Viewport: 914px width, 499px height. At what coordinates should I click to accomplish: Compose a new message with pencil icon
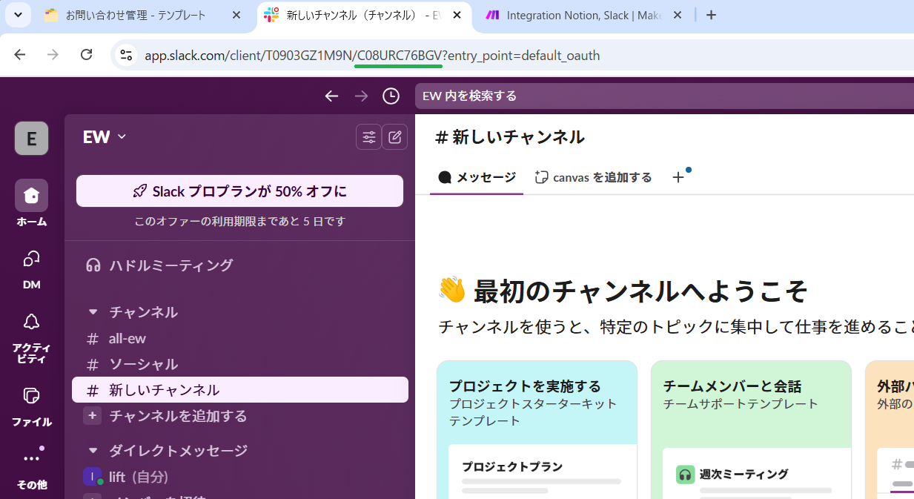[x=395, y=137]
